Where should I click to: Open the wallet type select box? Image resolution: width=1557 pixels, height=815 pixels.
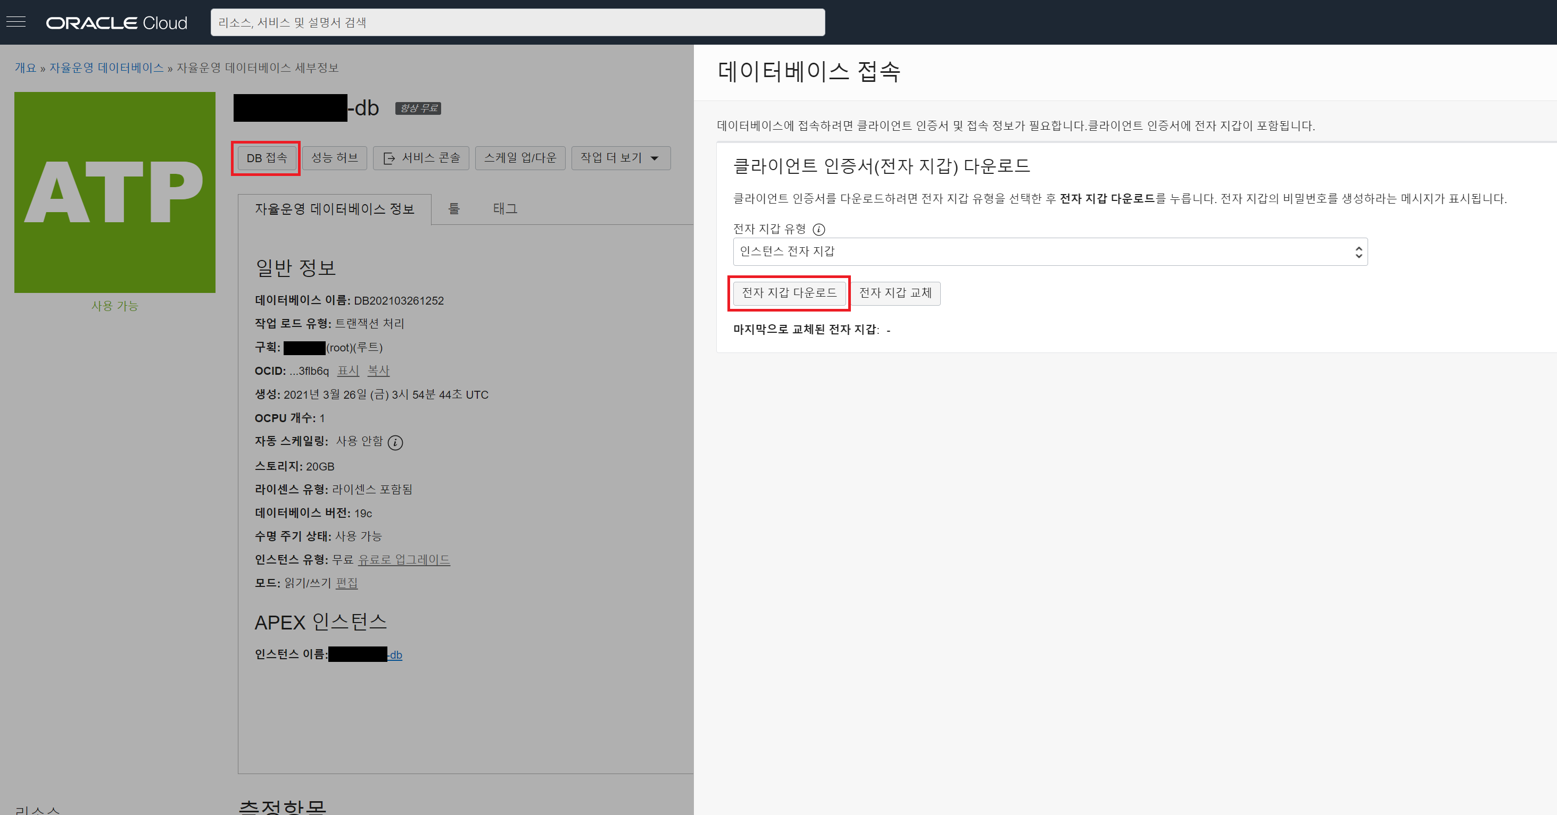[x=1049, y=252]
